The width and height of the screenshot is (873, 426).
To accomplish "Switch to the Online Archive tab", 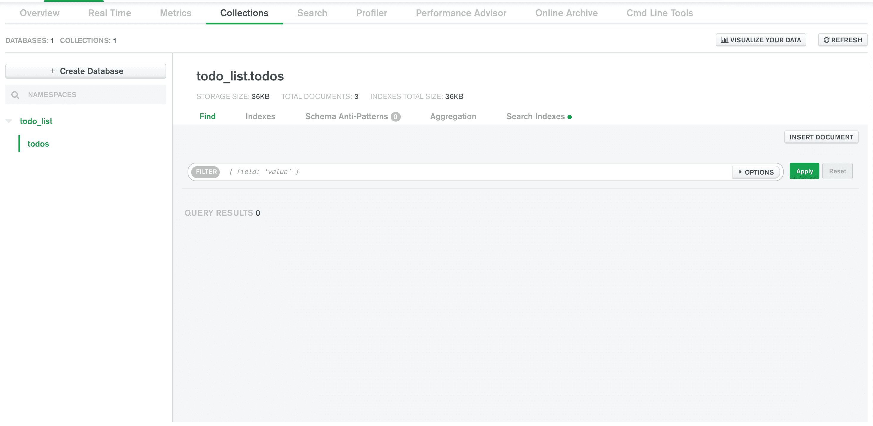I will 566,13.
